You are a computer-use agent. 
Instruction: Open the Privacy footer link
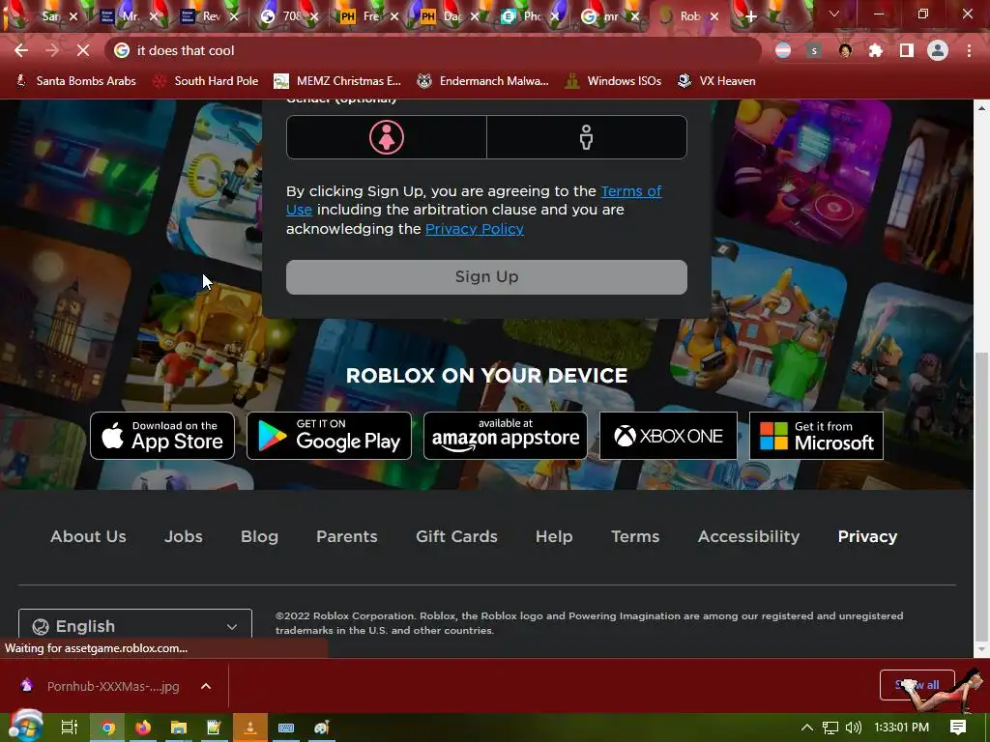867,536
